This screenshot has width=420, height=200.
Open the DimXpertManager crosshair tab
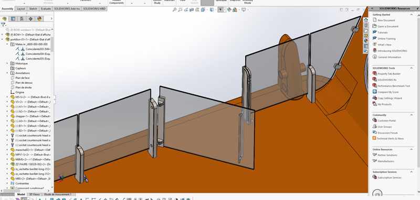pos(30,19)
